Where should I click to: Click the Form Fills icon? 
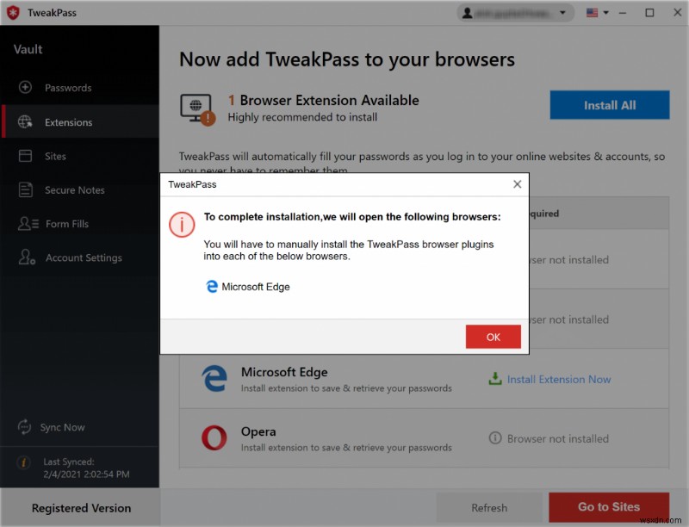pyautogui.click(x=26, y=223)
